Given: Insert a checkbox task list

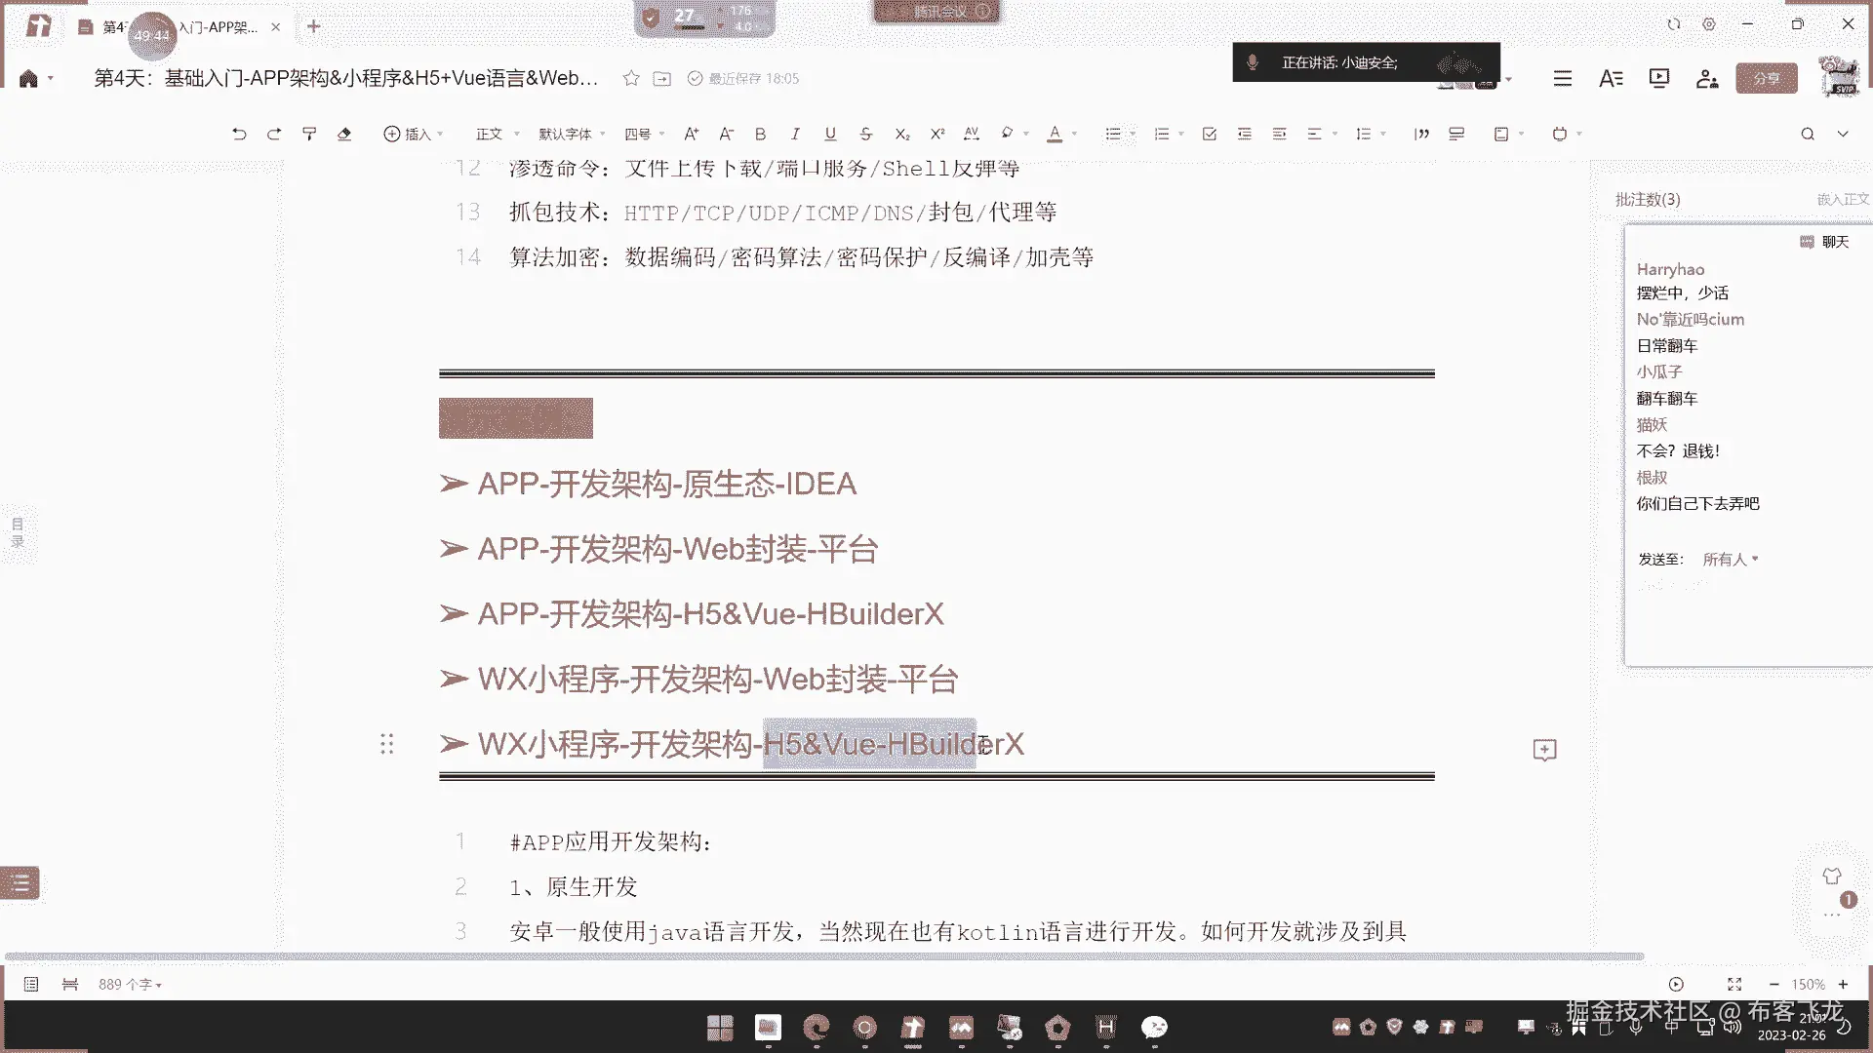Looking at the screenshot, I should (1209, 134).
